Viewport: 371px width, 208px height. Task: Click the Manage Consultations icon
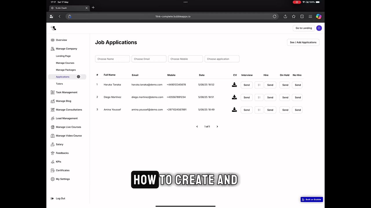pyautogui.click(x=52, y=110)
